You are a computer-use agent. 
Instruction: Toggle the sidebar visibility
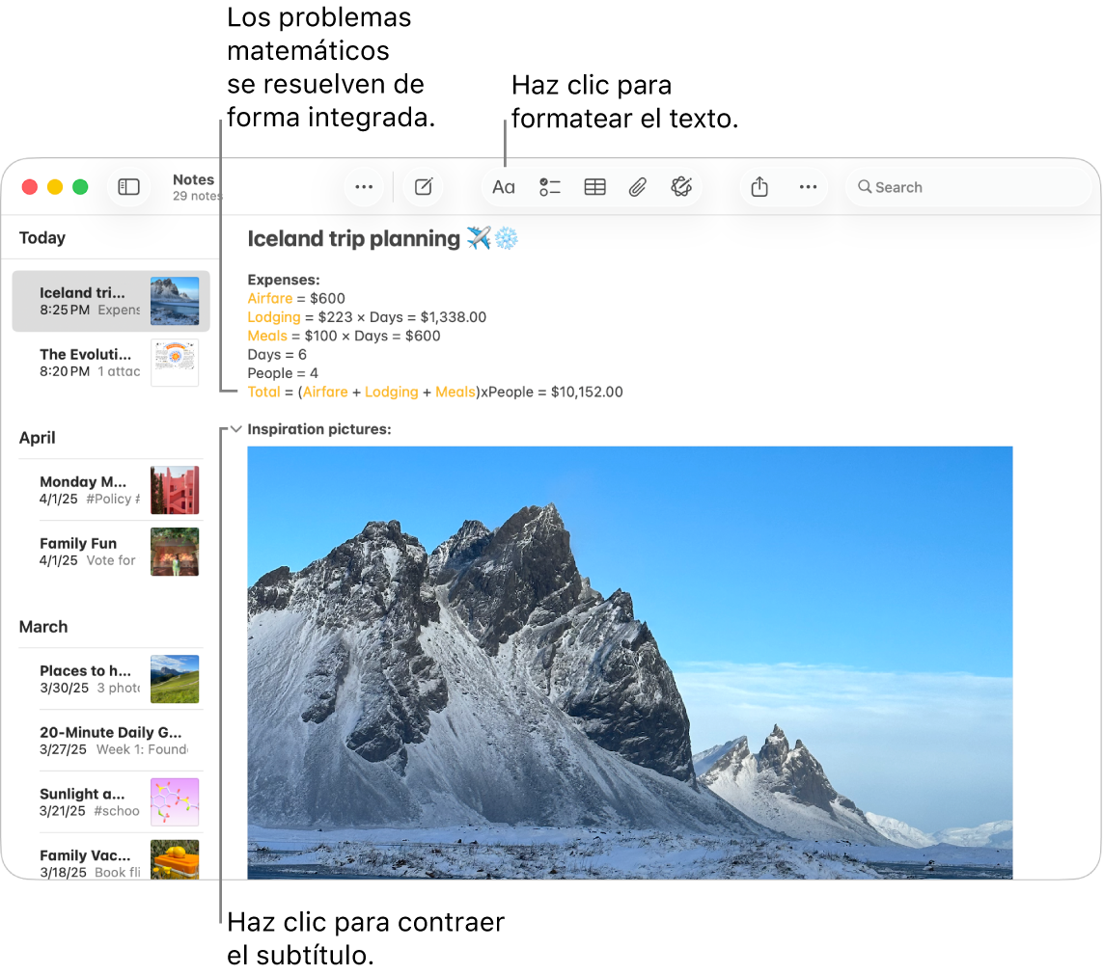pyautogui.click(x=128, y=186)
